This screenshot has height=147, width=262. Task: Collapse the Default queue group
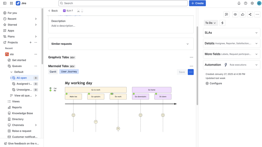coord(12,72)
